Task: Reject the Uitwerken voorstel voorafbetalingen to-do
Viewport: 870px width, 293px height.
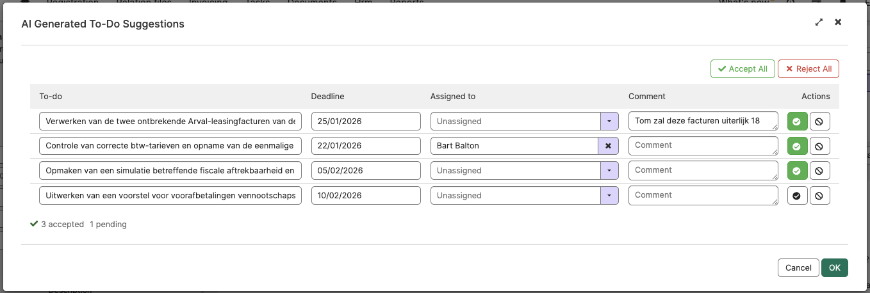Action: click(x=819, y=196)
